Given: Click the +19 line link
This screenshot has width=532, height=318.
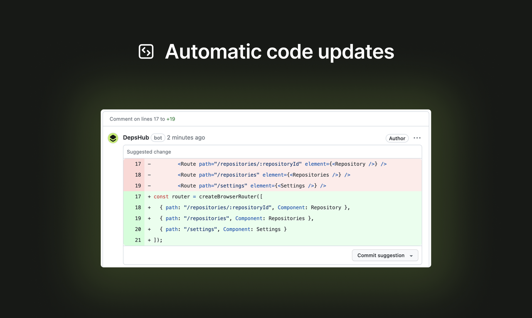Looking at the screenshot, I should pos(171,119).
